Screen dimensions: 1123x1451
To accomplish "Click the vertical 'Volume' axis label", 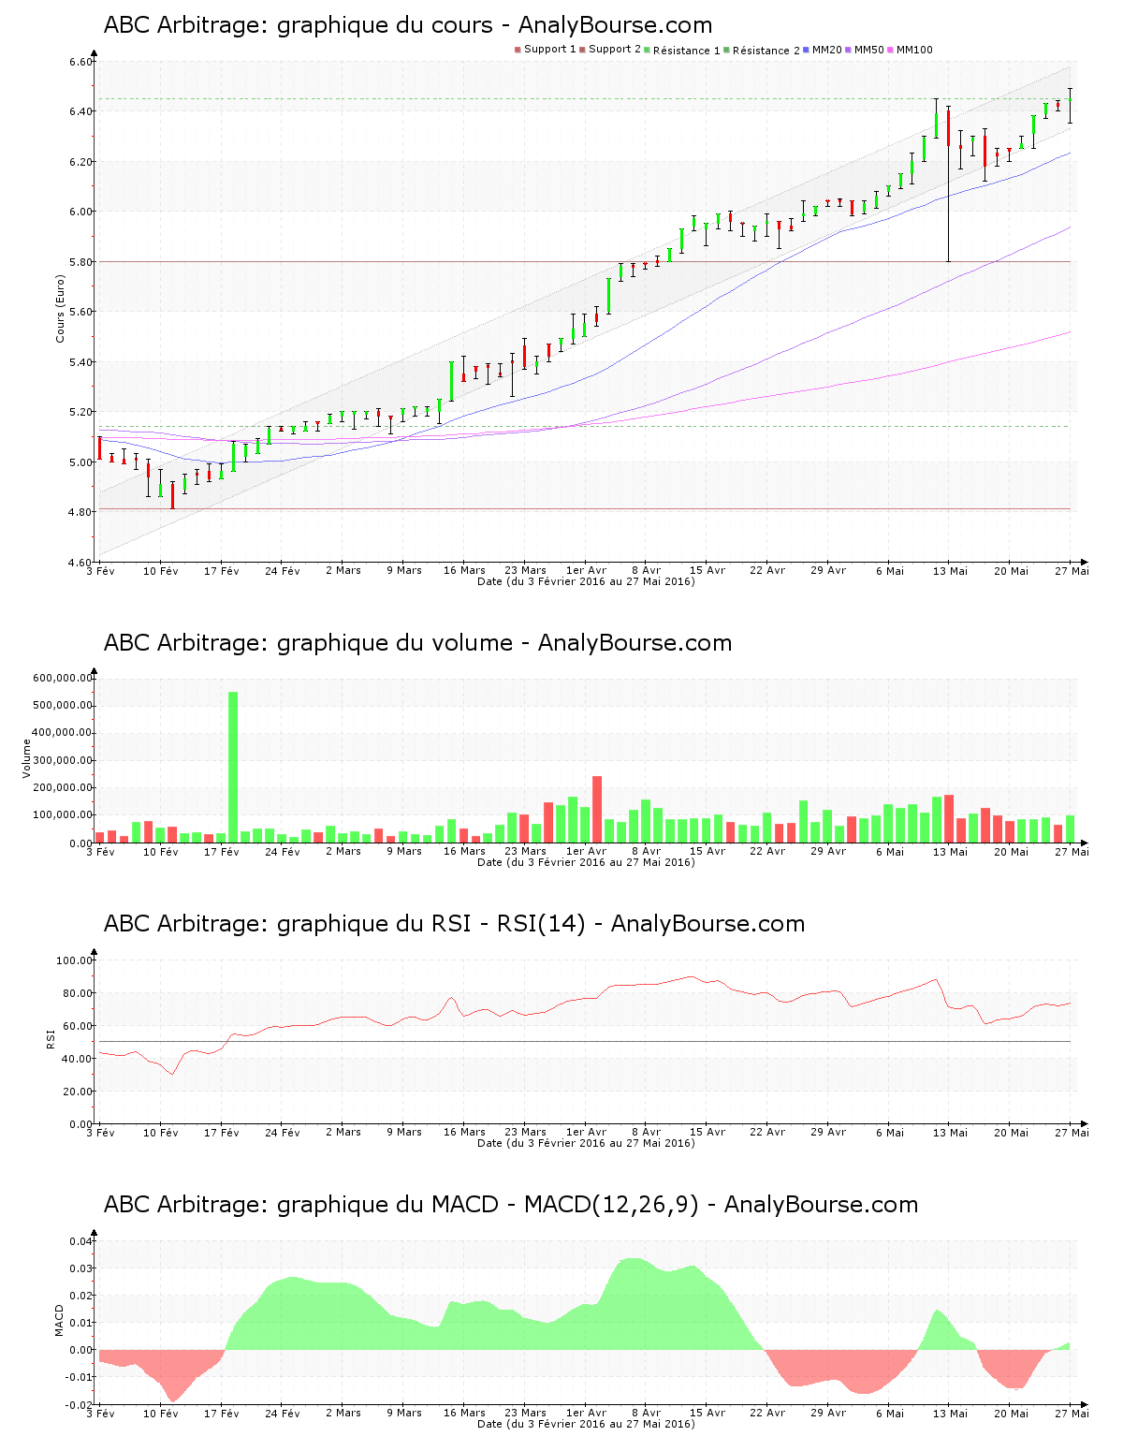I will 26,758.
